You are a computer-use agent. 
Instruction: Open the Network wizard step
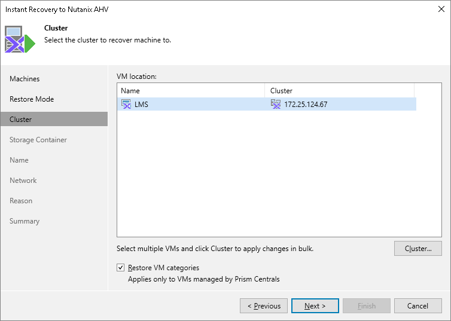pos(23,181)
